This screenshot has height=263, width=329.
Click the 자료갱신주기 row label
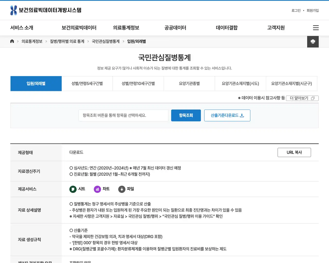tap(29, 171)
